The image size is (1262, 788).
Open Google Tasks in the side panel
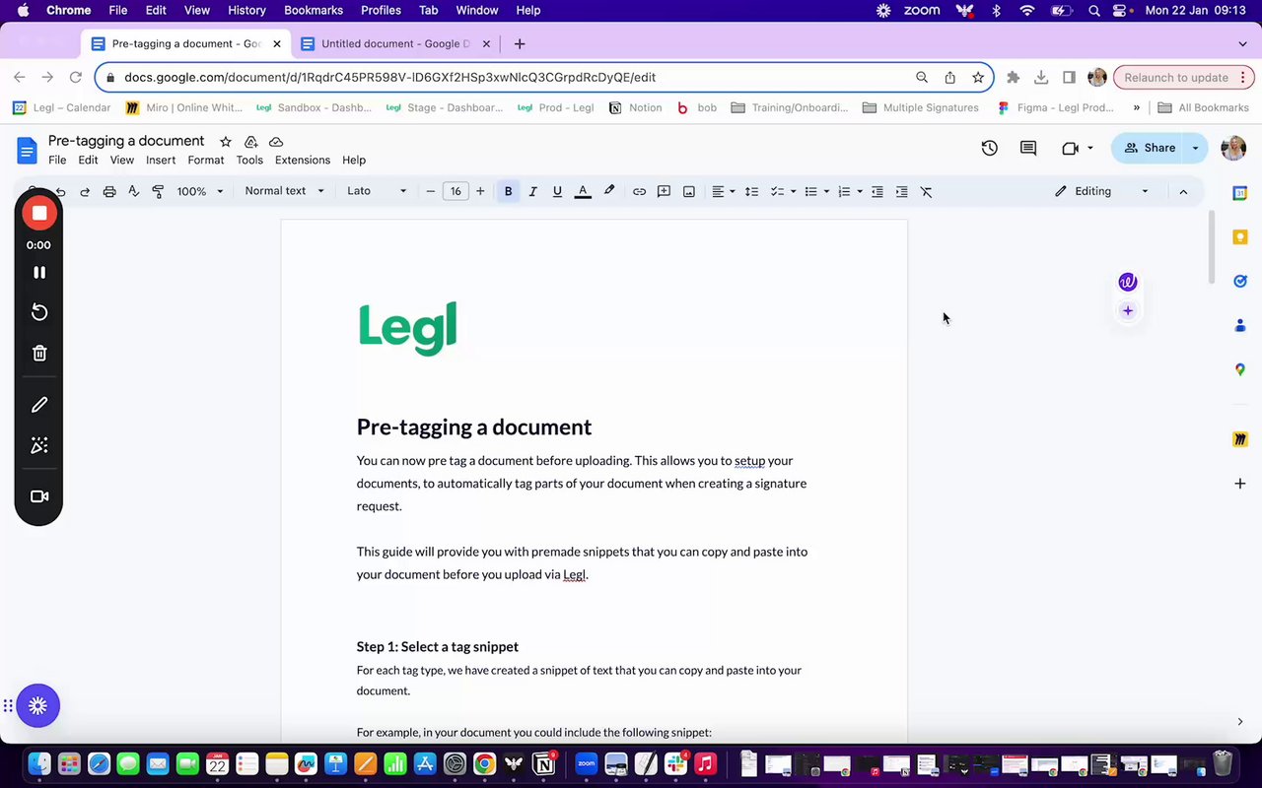tap(1240, 281)
